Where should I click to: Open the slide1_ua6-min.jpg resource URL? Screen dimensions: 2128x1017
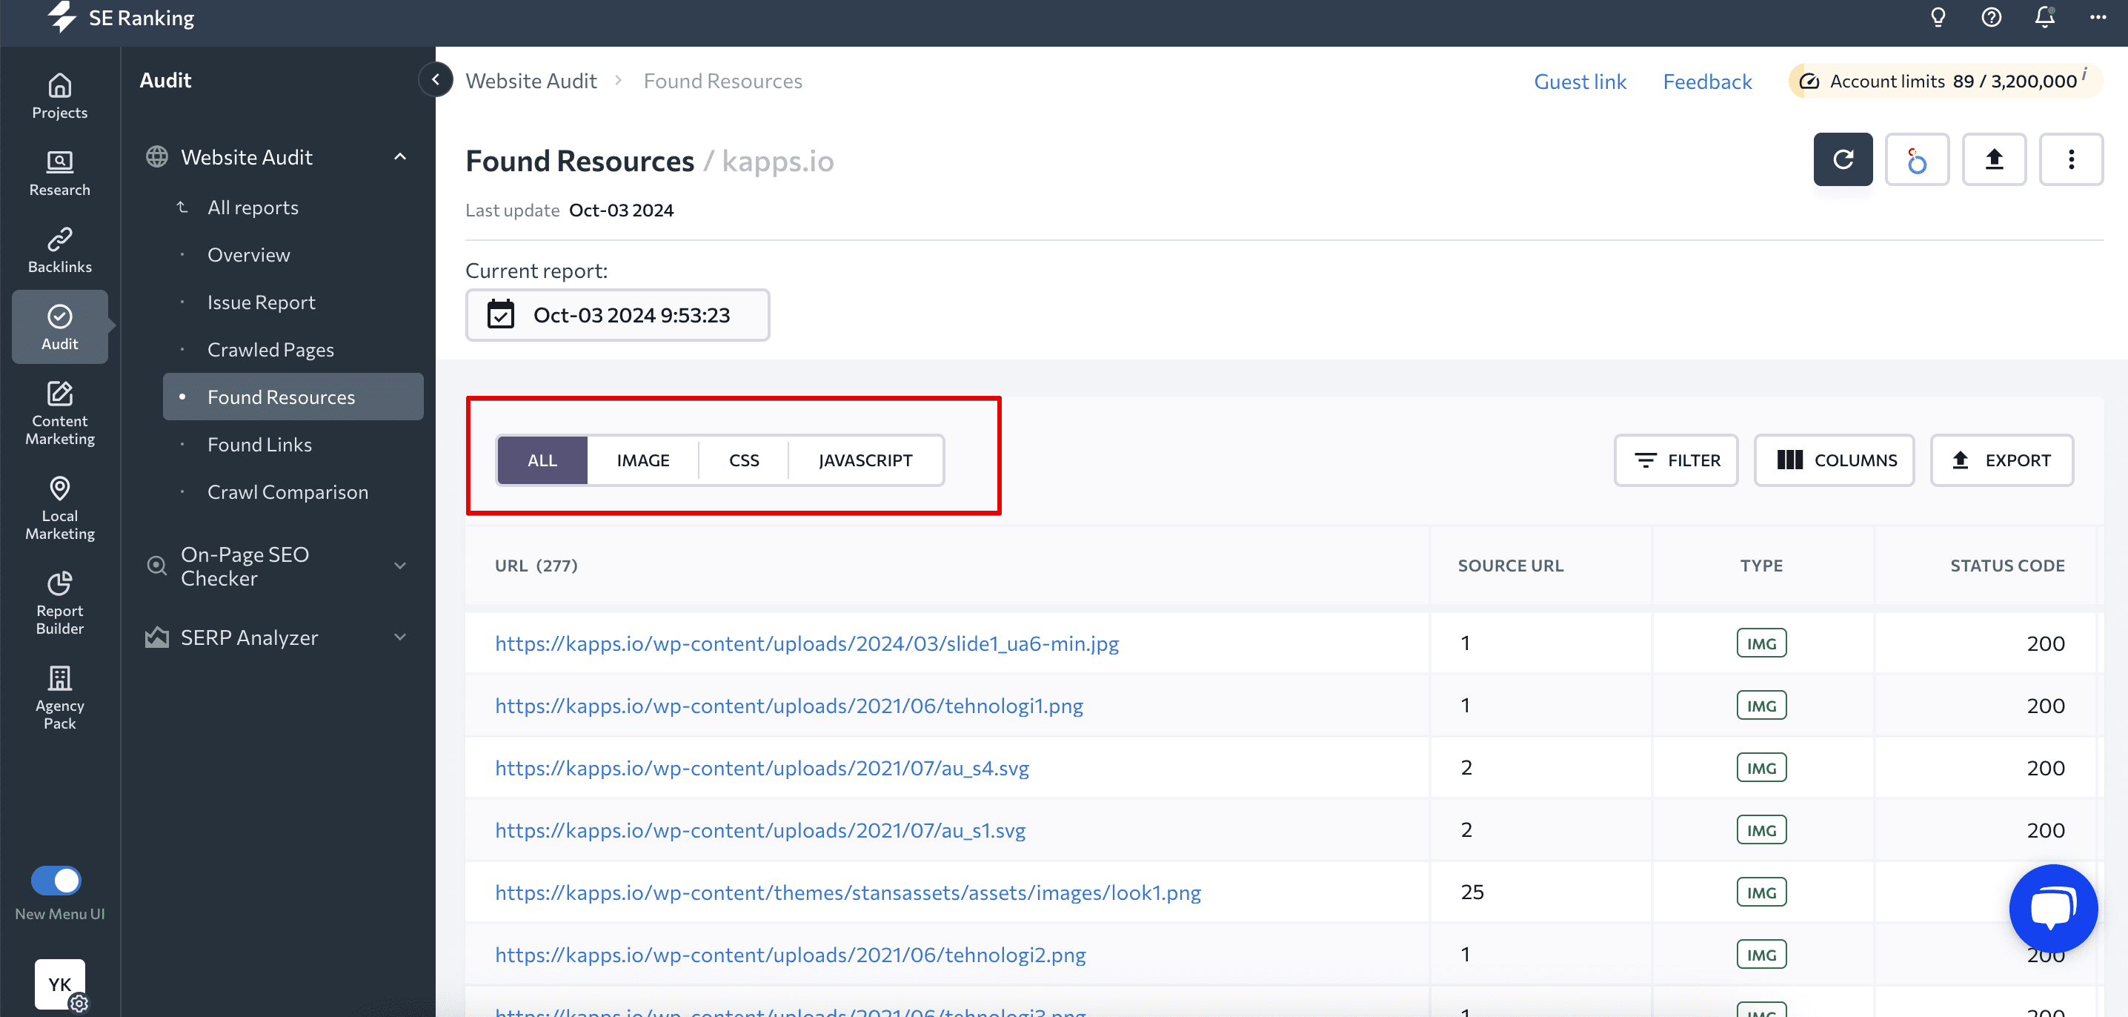pos(806,642)
